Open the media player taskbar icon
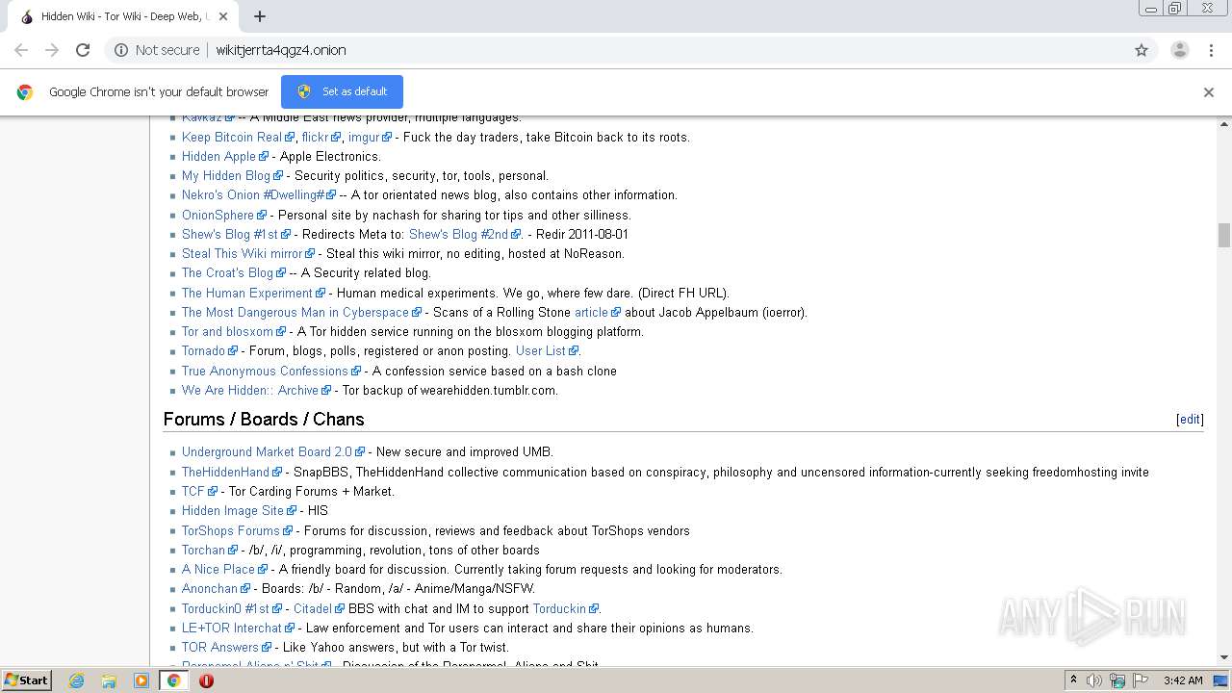This screenshot has width=1232, height=693. click(x=141, y=680)
